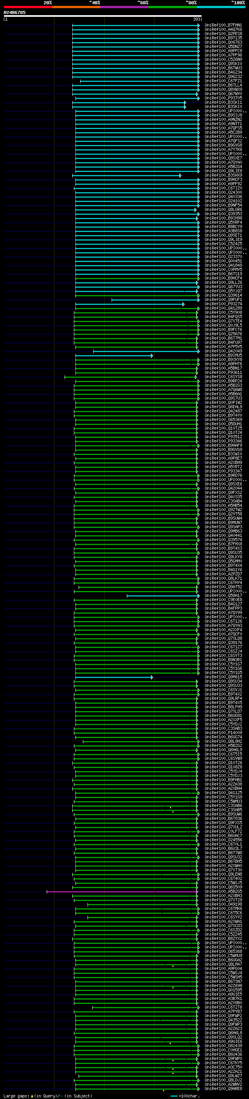Select hit label UniRef100_C6SYS8
The height and width of the screenshot is (1099, 249).
pyautogui.click(x=223, y=377)
